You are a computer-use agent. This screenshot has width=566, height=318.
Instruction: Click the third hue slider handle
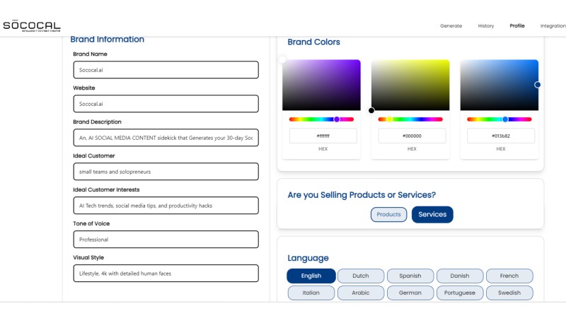(x=505, y=119)
